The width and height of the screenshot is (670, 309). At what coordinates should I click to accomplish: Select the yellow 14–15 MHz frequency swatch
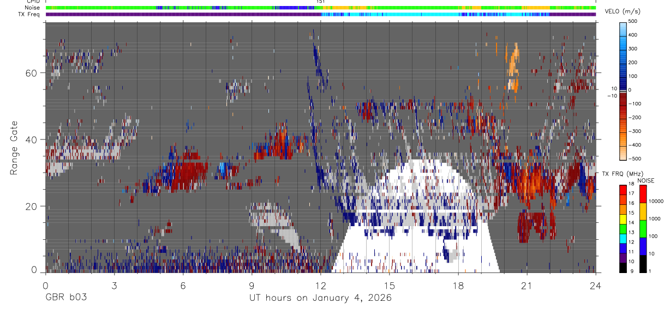(623, 219)
